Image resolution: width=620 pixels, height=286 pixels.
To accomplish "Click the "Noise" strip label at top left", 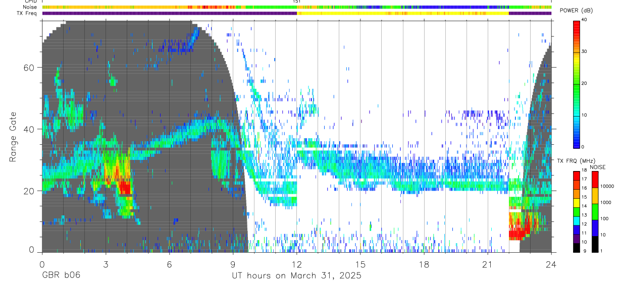I will click(x=30, y=7).
